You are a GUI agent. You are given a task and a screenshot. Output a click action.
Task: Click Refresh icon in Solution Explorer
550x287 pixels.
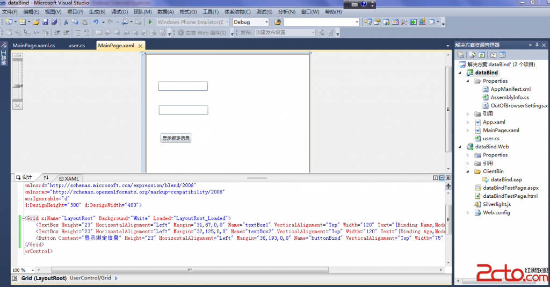[481, 55]
